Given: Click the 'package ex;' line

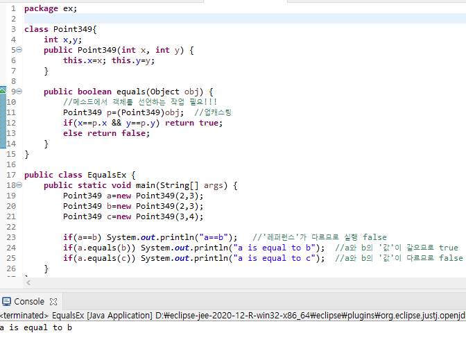Looking at the screenshot, I should pos(51,8).
